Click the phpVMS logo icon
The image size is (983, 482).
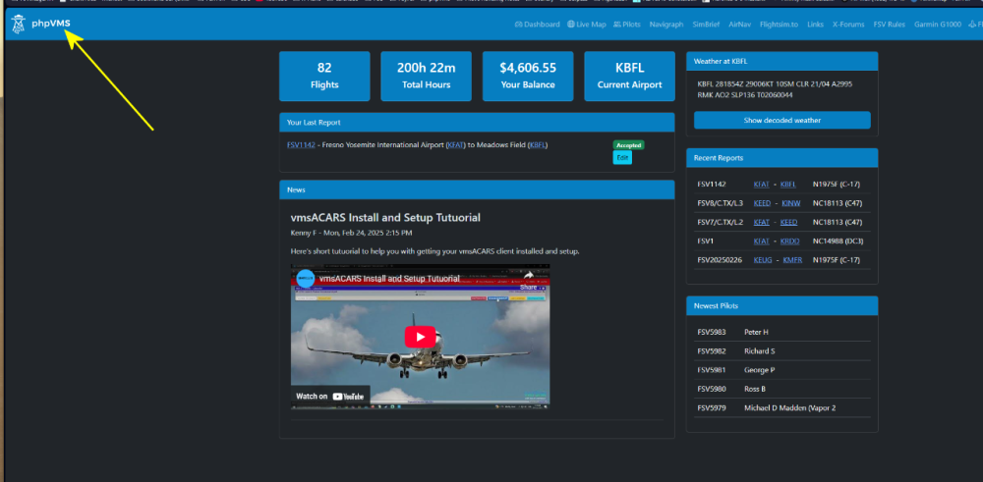(x=18, y=25)
